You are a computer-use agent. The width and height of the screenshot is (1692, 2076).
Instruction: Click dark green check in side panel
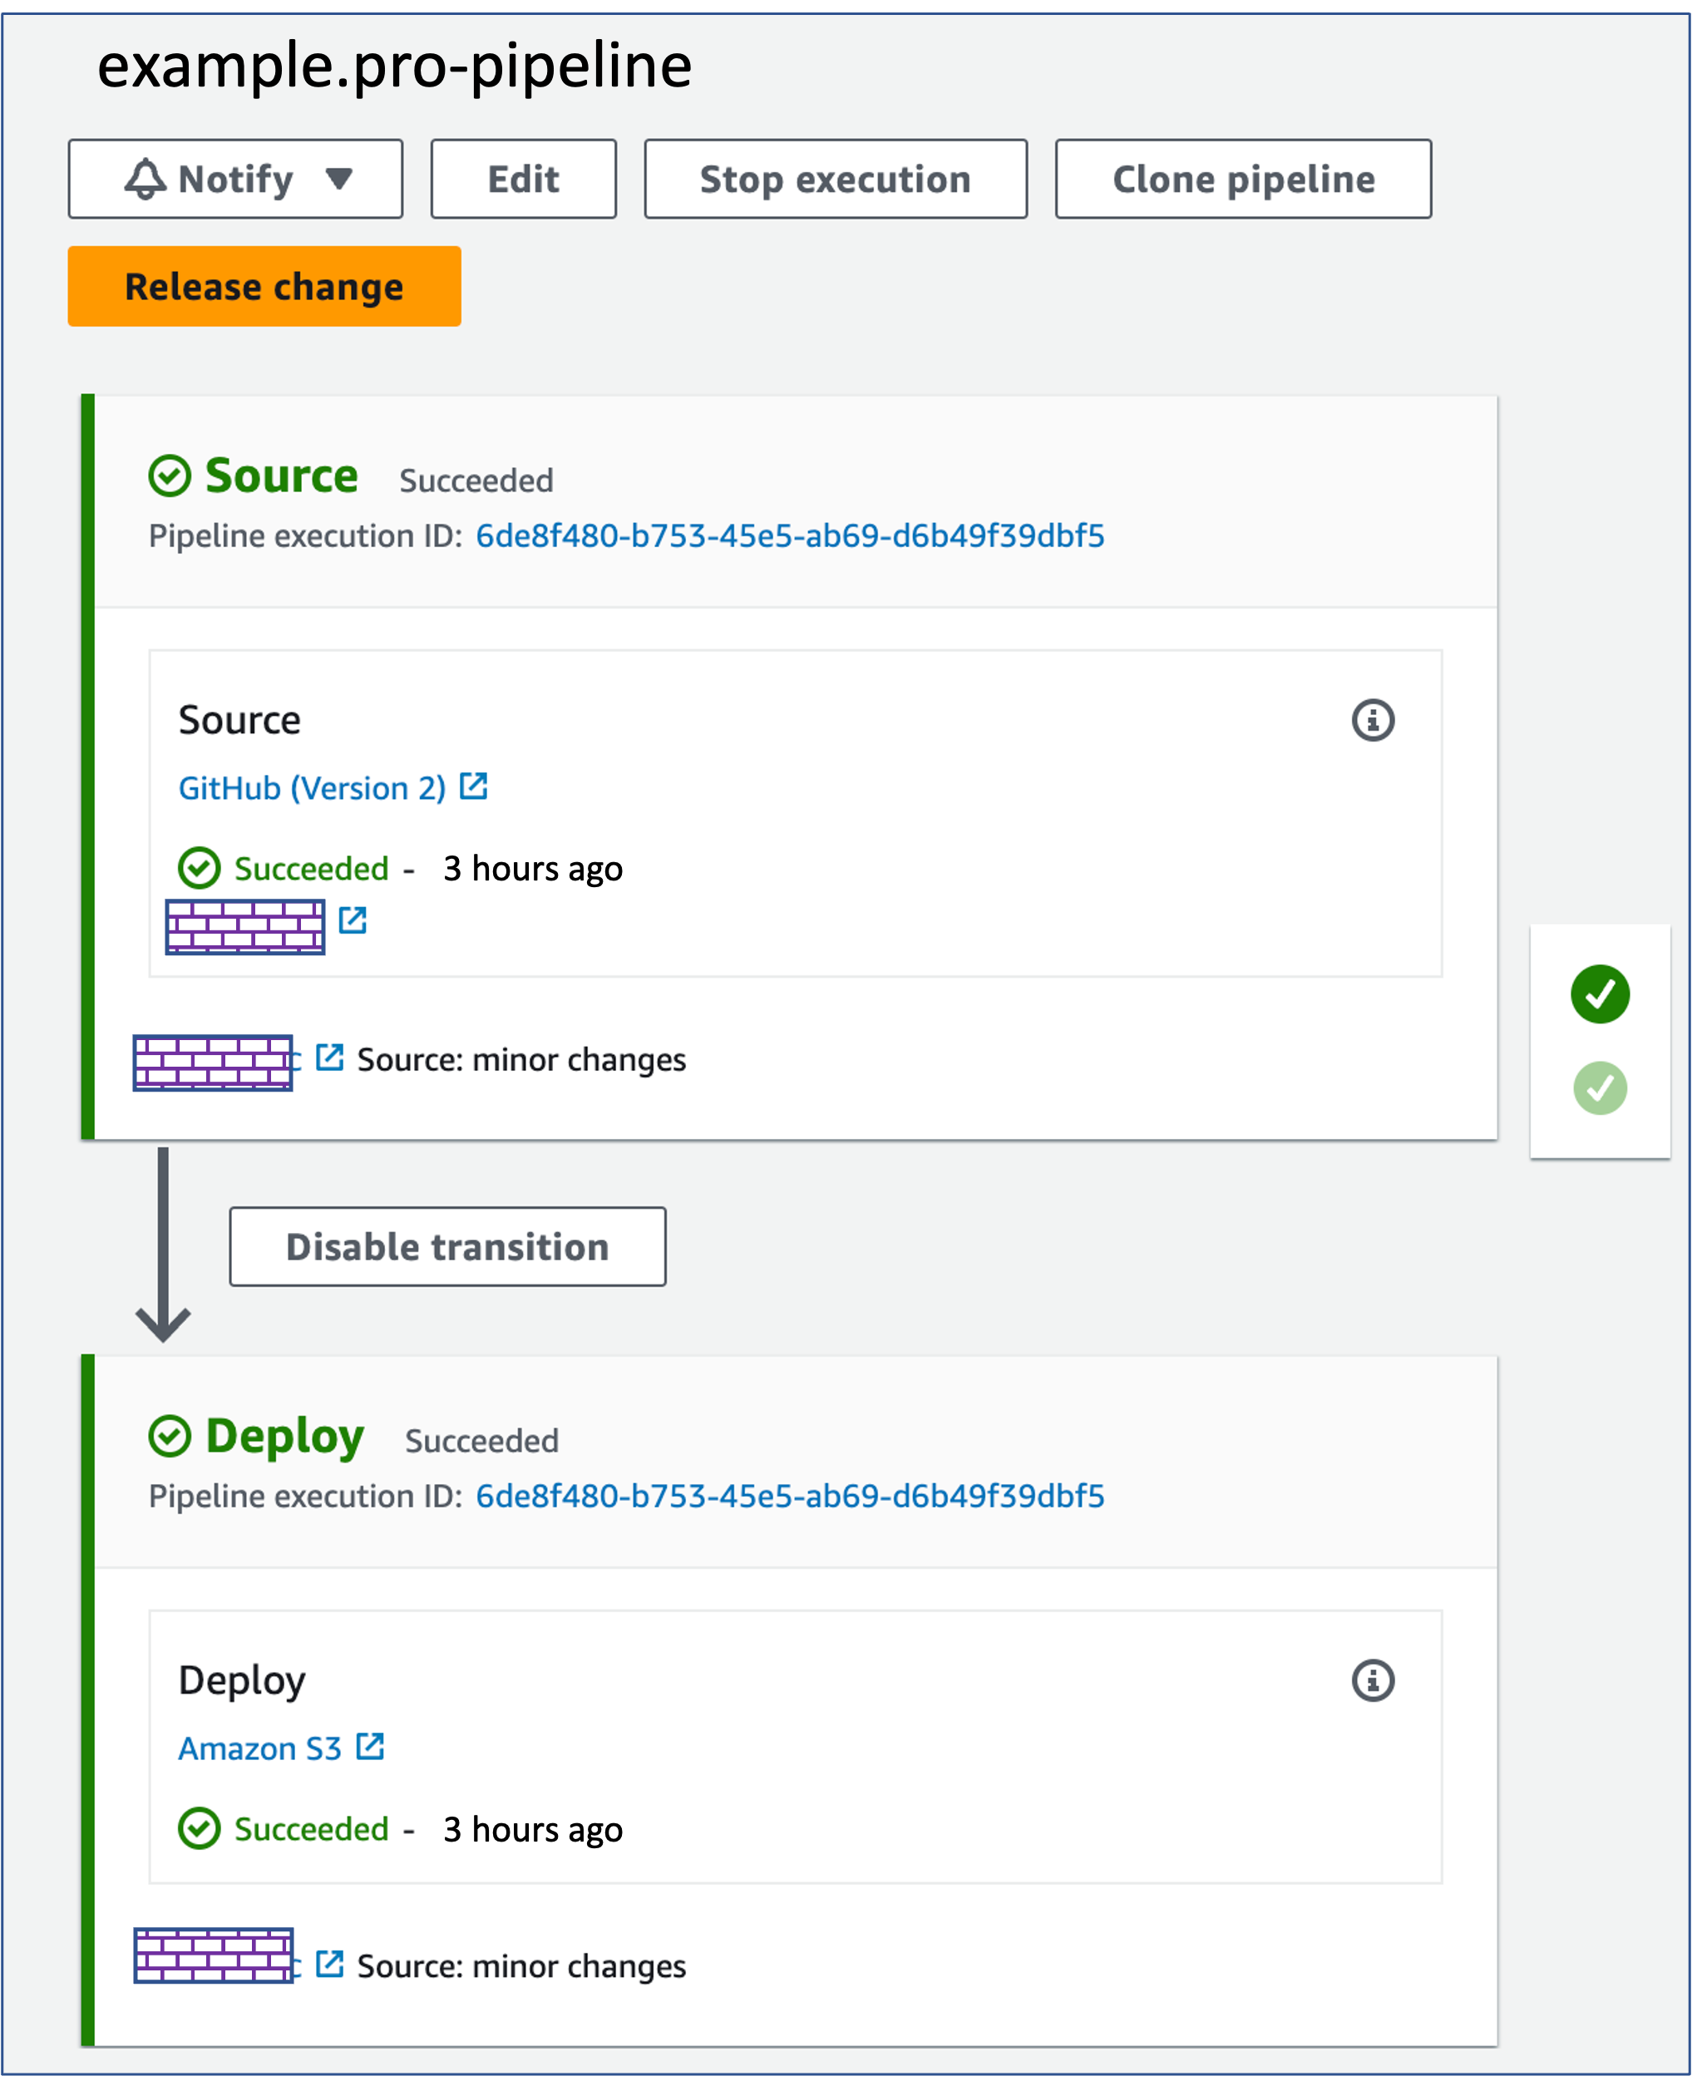1600,994
